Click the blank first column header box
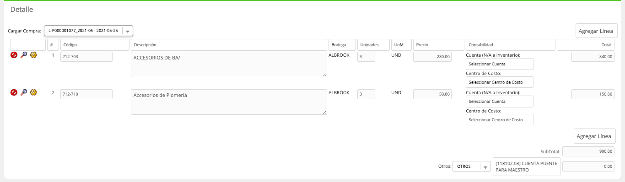 (28, 45)
